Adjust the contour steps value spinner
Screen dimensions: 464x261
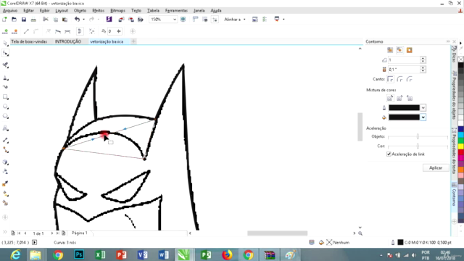[423, 59]
